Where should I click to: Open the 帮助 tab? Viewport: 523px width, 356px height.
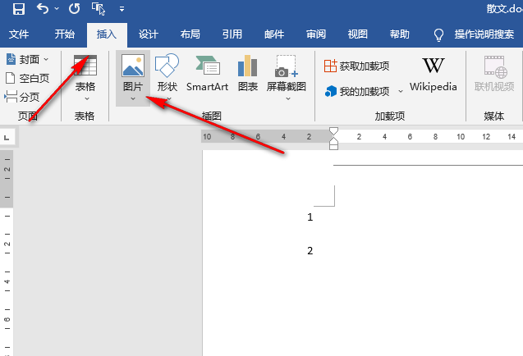click(x=399, y=34)
